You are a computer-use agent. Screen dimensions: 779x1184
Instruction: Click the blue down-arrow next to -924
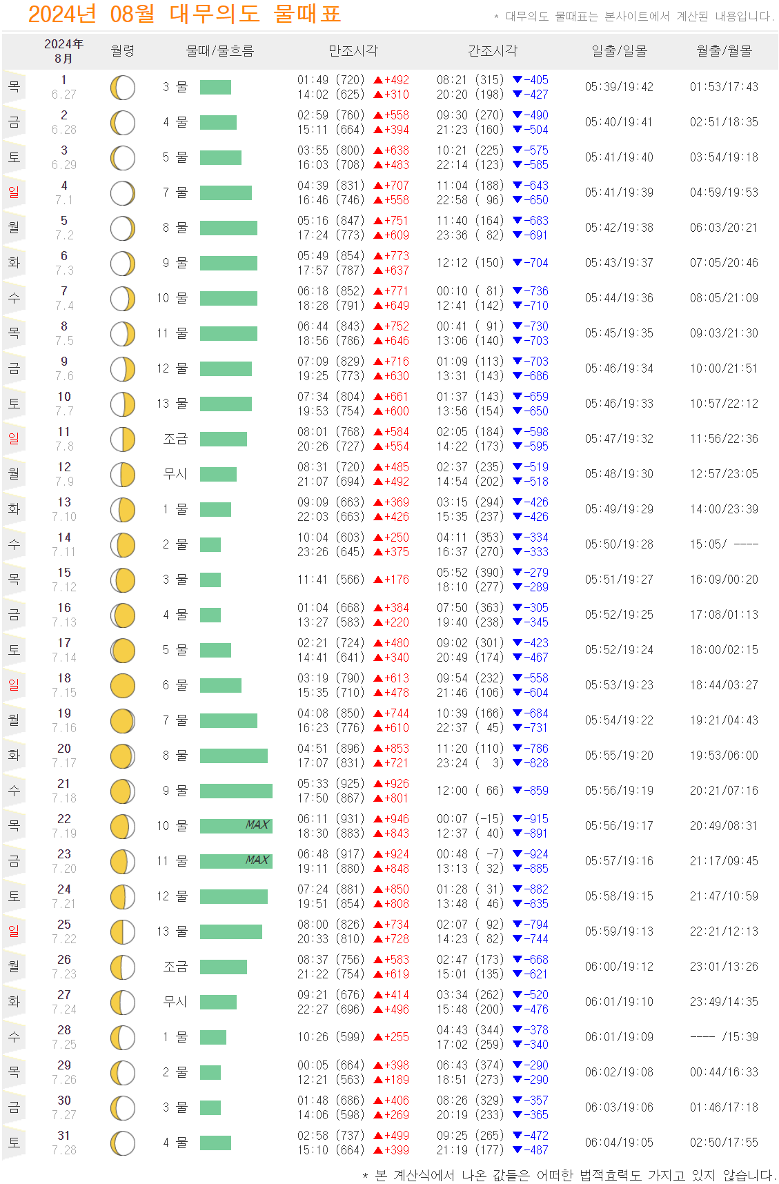517,854
